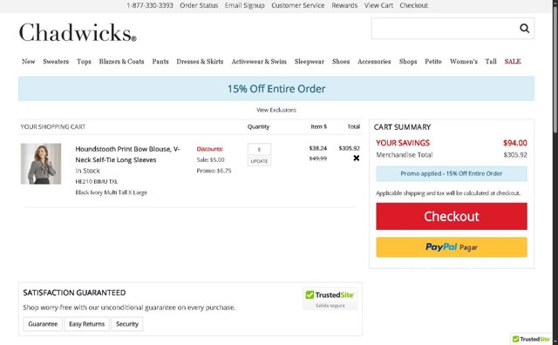The height and width of the screenshot is (345, 558).
Task: Open the New category menu
Action: pos(29,62)
